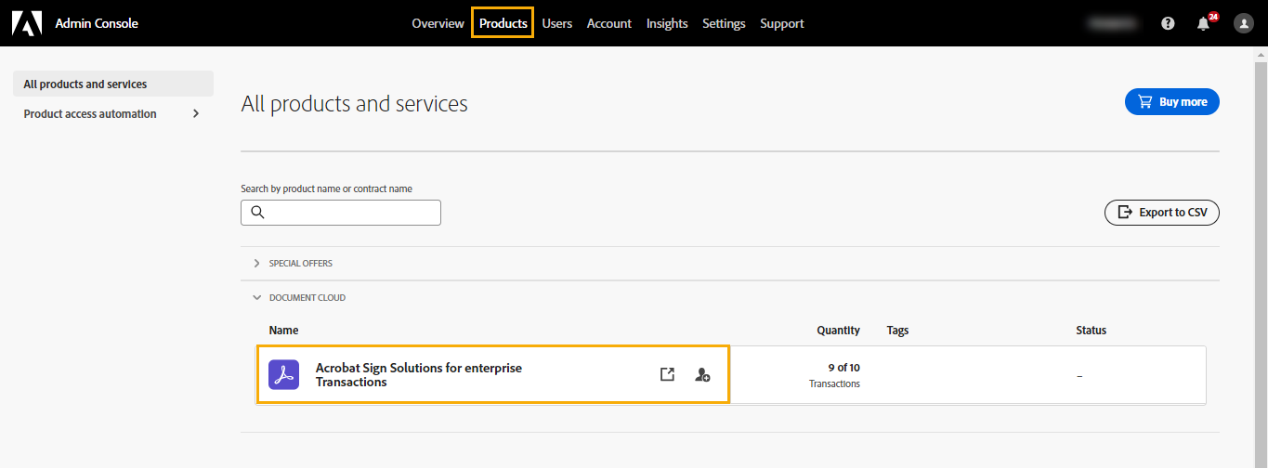Focus the product name search field
This screenshot has width=1268, height=468.
341,213
